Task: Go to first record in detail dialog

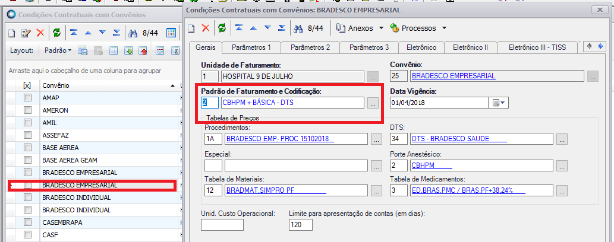Action: coord(239,28)
